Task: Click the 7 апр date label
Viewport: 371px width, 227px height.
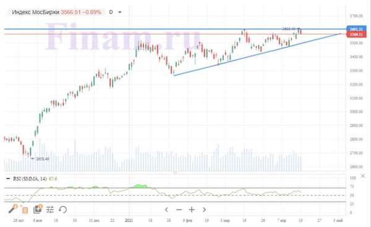Action: (x=282, y=221)
